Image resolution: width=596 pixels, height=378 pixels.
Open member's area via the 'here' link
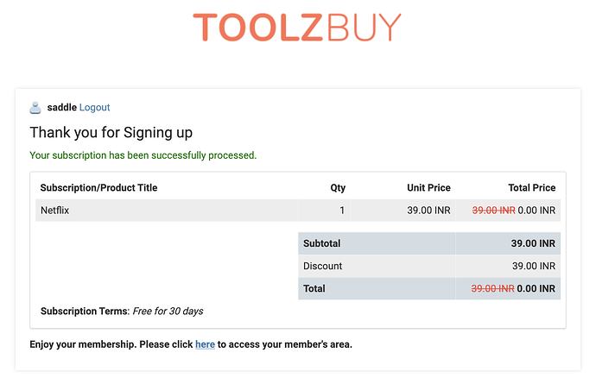coord(205,344)
